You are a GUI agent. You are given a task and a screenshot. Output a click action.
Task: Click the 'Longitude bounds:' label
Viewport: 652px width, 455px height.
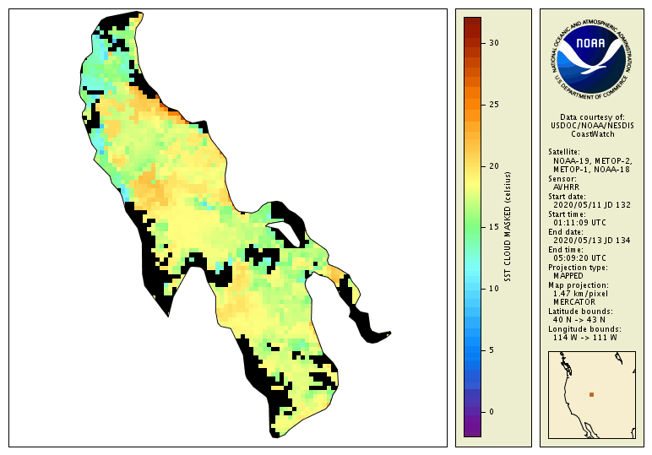click(584, 329)
